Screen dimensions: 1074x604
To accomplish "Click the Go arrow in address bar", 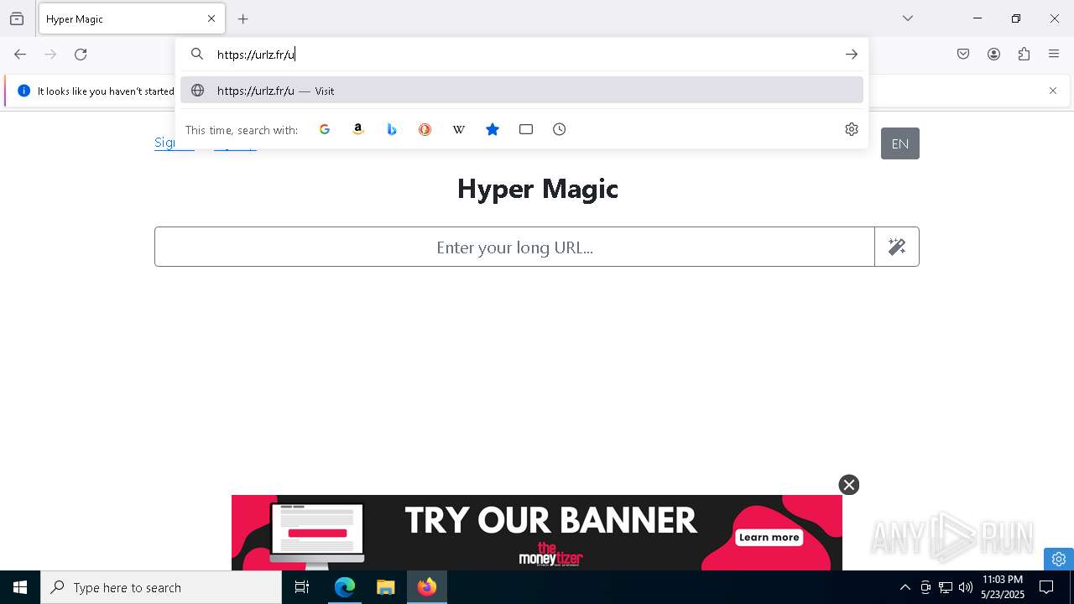I will (852, 55).
